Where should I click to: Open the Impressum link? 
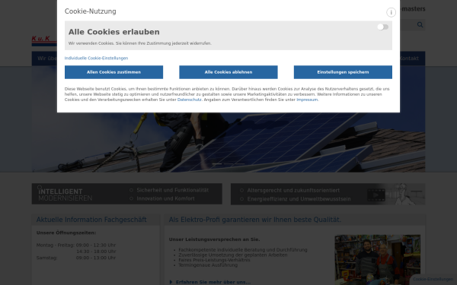[x=307, y=100]
